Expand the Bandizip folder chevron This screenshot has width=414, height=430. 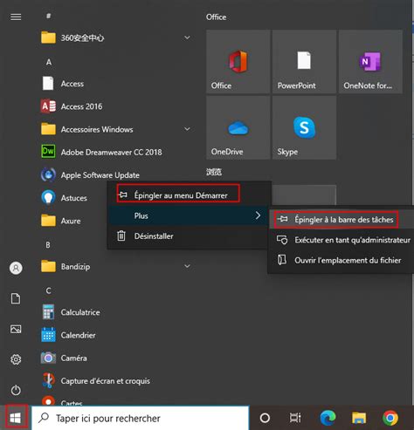188,266
